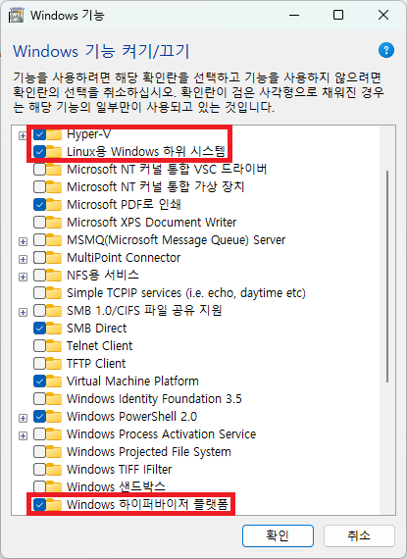Uncheck Windows PowerShell 2.0 checkbox
Screen dimensions: 407x559
pyautogui.click(x=39, y=417)
